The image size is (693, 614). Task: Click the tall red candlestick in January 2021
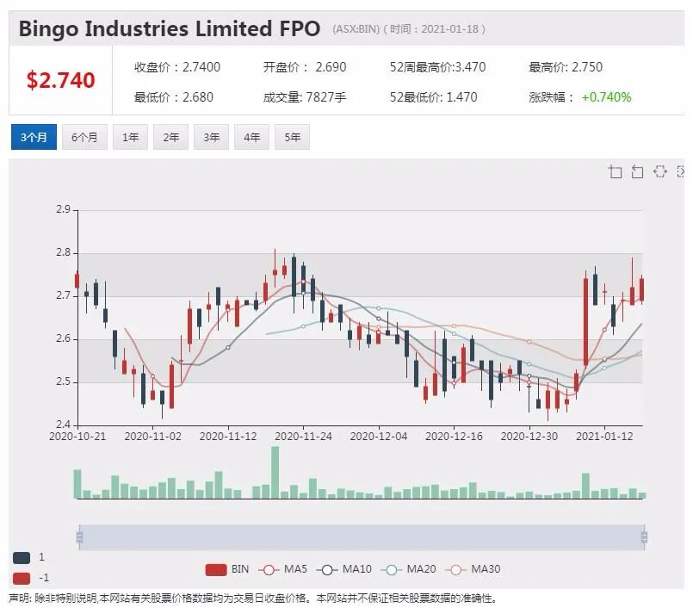point(586,322)
